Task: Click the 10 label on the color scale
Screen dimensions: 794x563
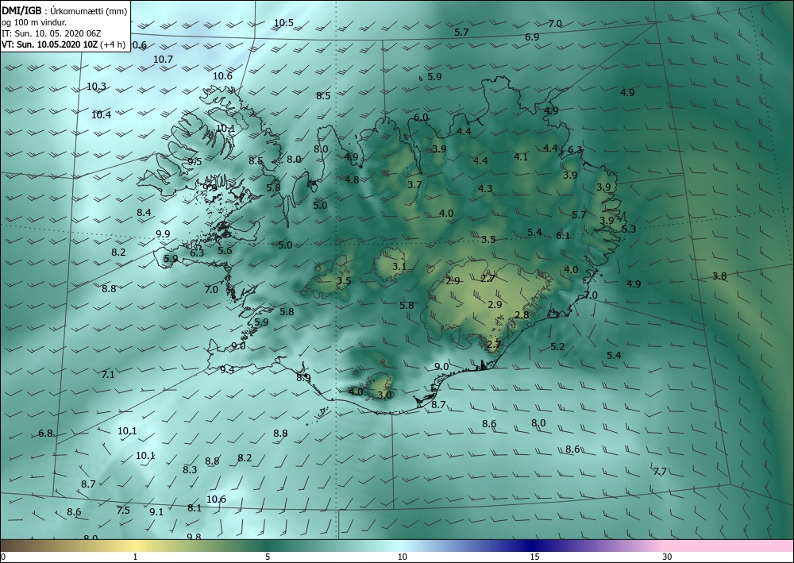Action: pyautogui.click(x=402, y=557)
